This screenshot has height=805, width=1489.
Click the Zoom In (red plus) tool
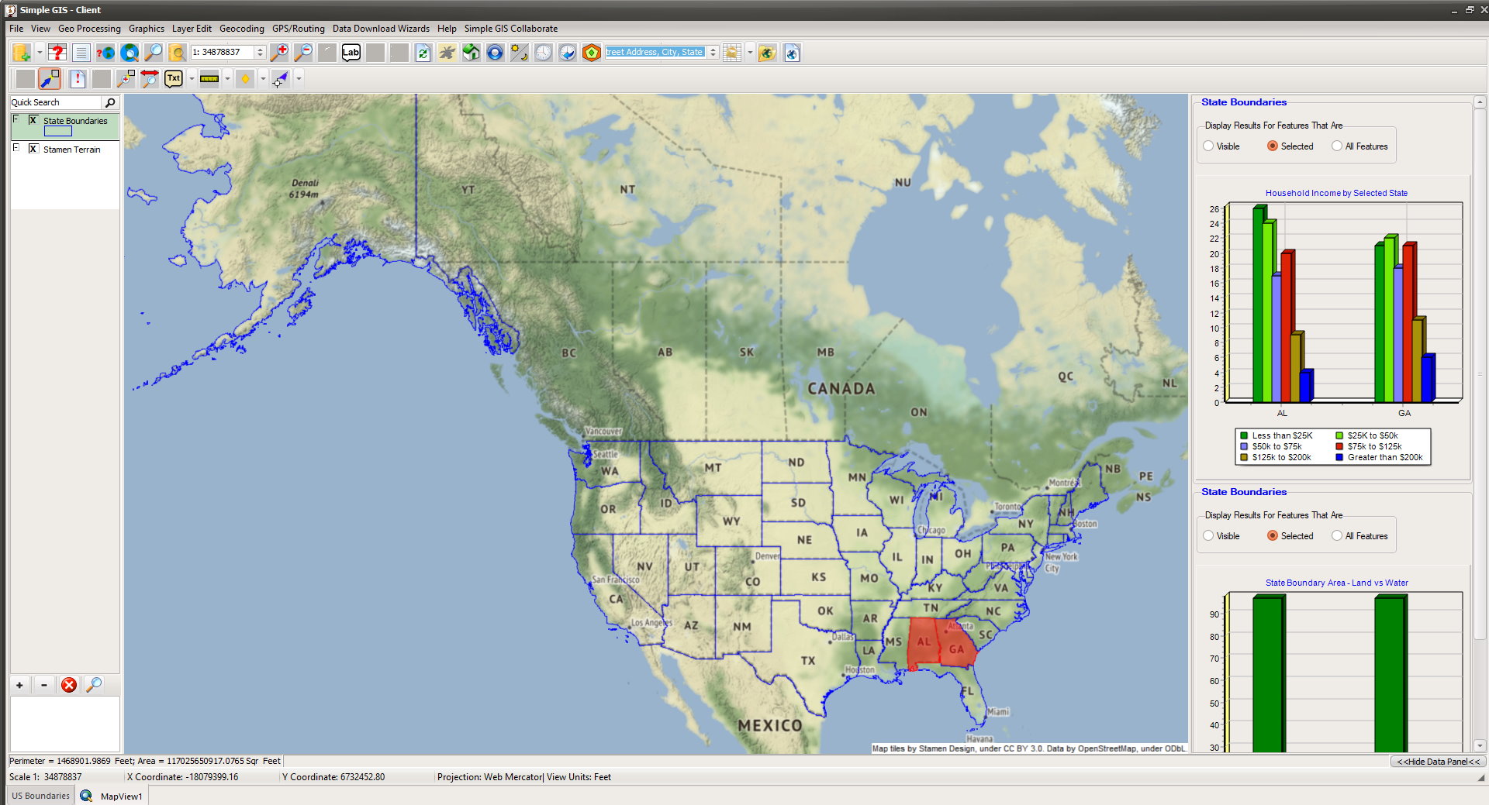[x=280, y=53]
